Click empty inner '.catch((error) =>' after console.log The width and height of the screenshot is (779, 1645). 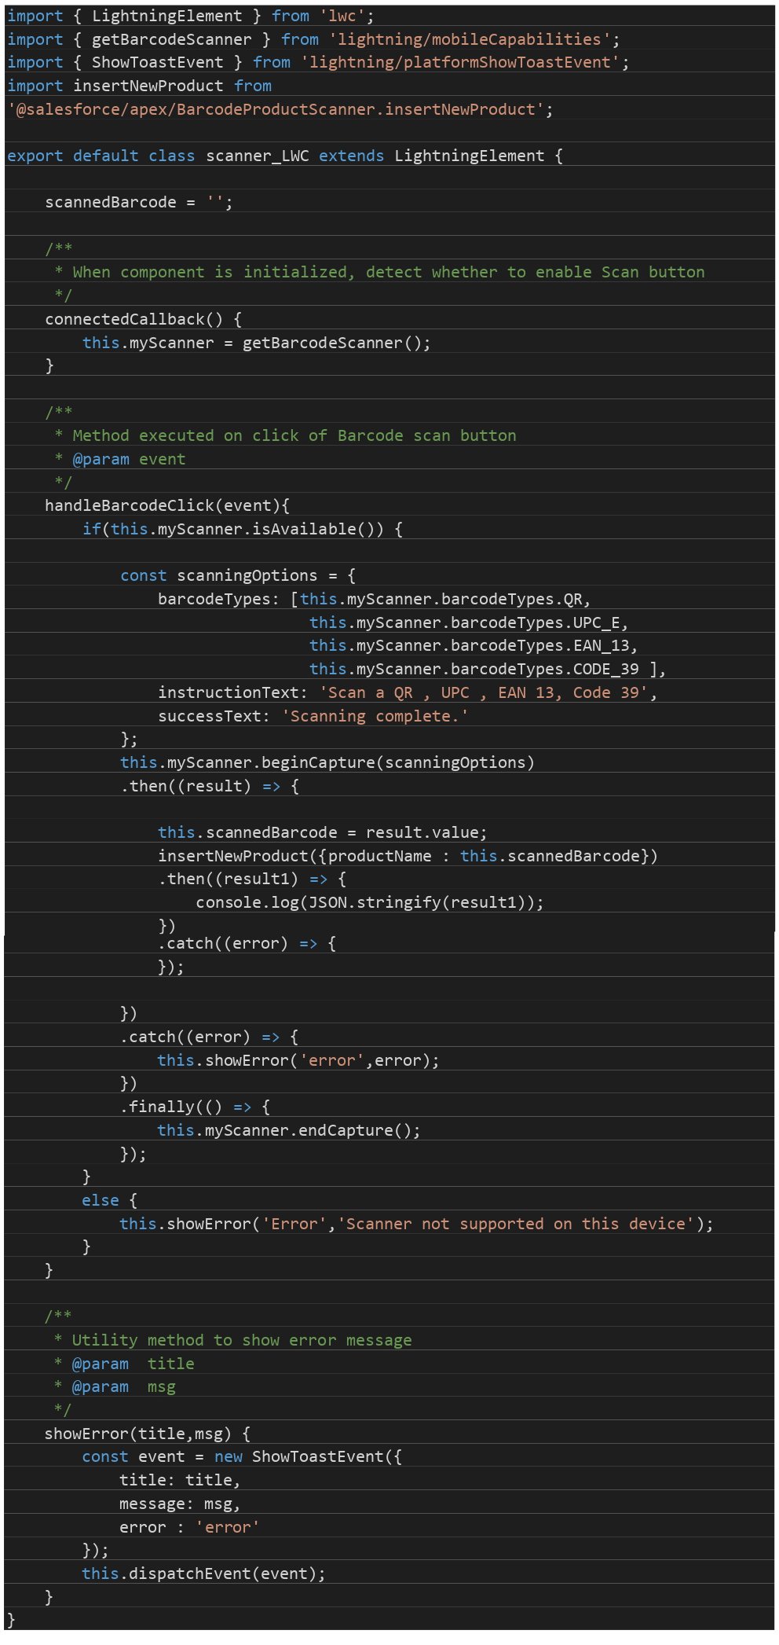[x=247, y=943]
